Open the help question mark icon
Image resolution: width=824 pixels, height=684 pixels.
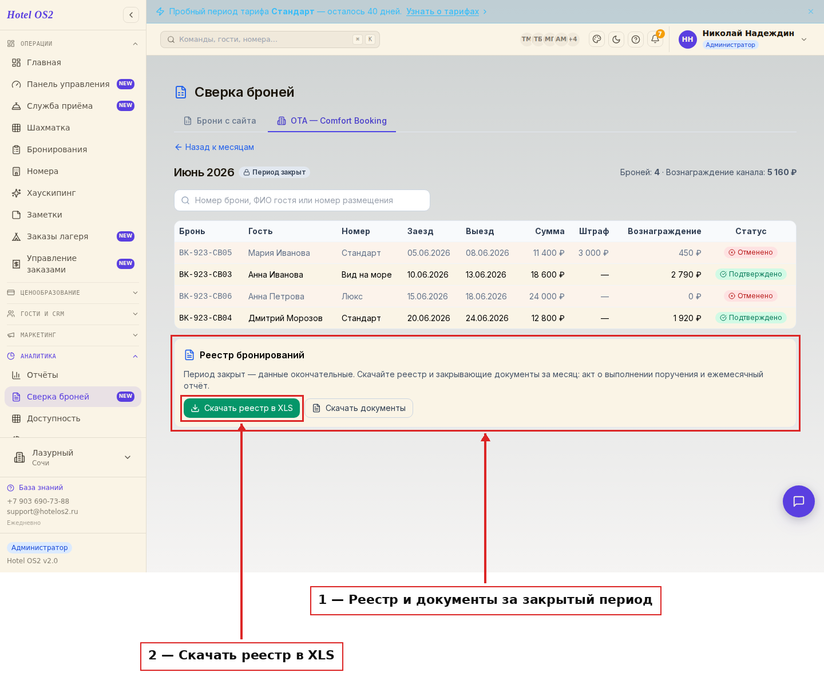coord(636,39)
